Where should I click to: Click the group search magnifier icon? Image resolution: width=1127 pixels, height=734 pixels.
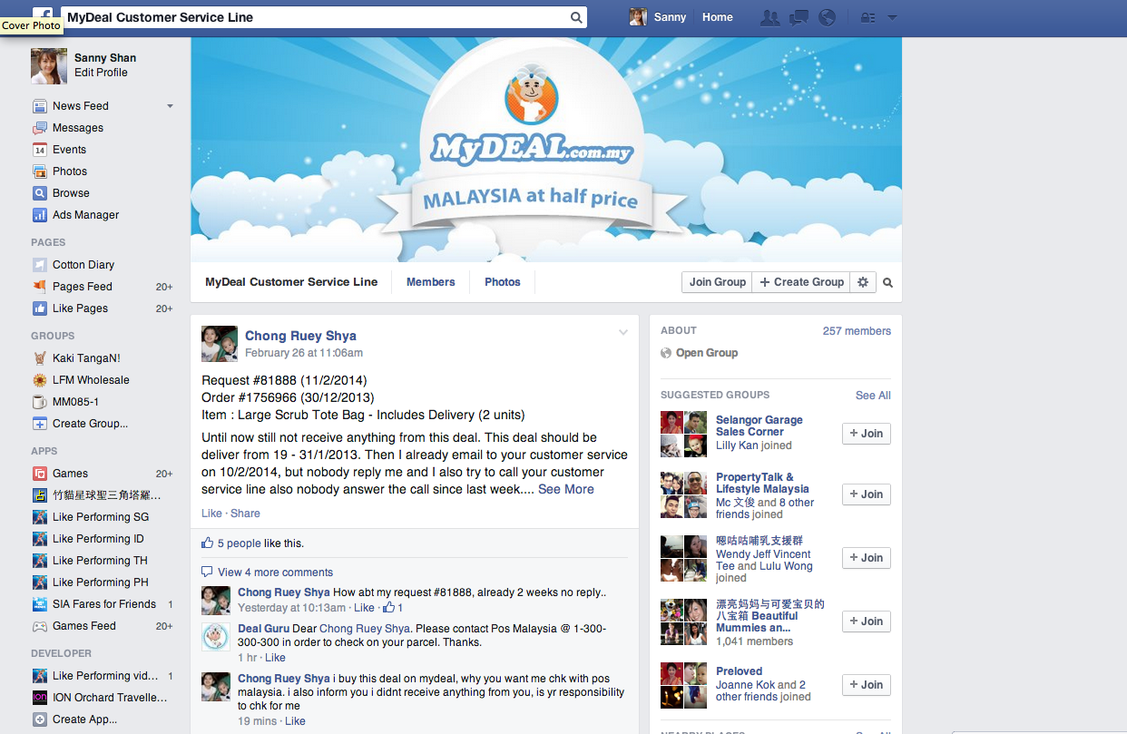coord(888,282)
